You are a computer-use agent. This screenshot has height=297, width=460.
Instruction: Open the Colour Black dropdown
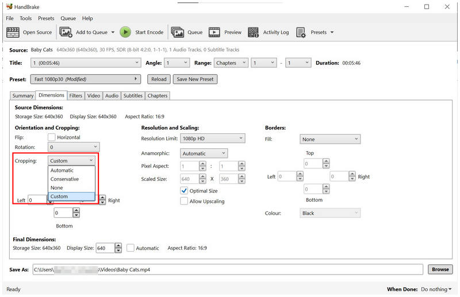coord(330,213)
